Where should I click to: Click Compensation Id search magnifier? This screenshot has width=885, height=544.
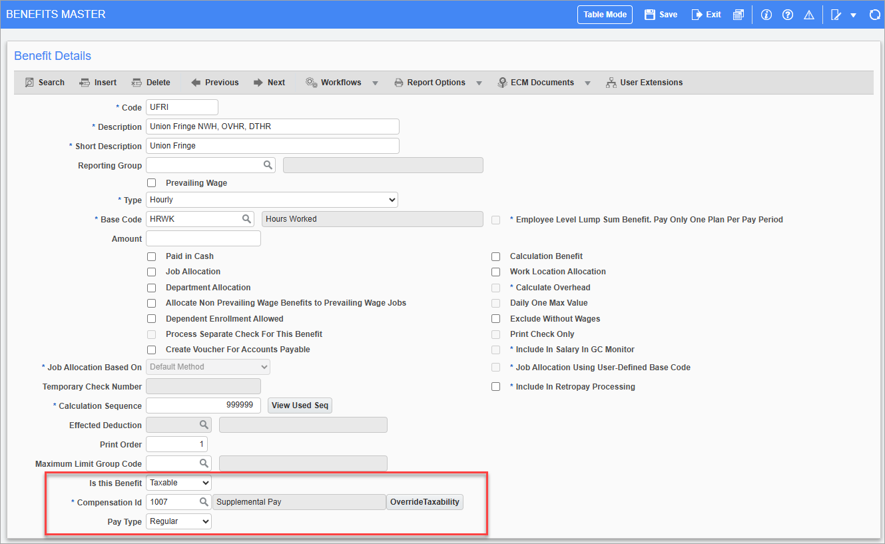click(203, 502)
